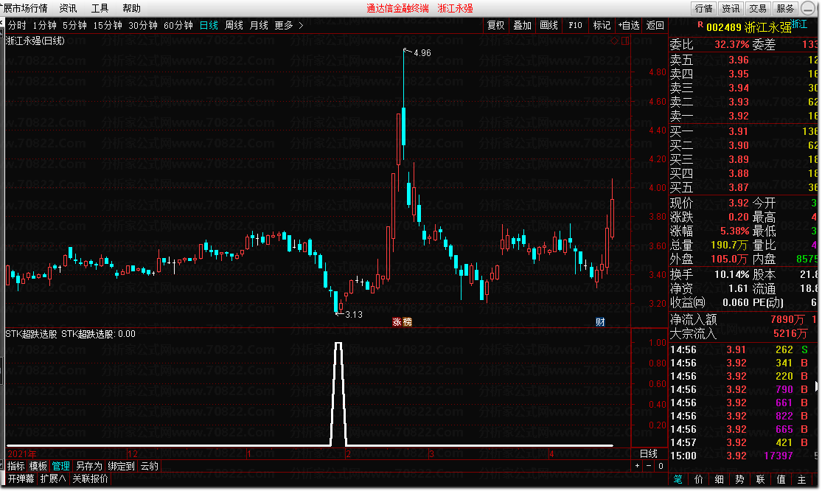Click the 返回 back button
Screen dimensions: 822x491
pos(655,25)
